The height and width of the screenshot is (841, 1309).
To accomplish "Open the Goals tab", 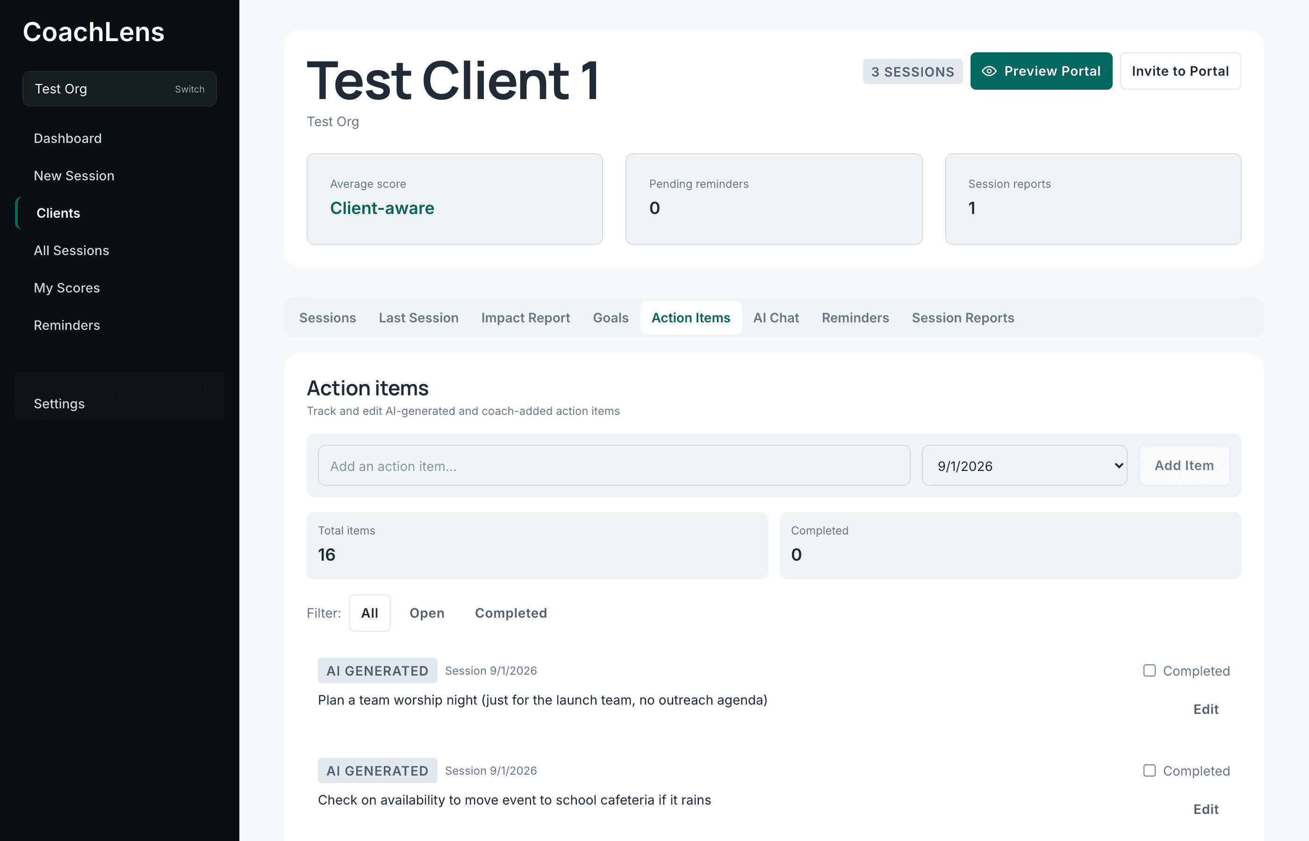I will (x=610, y=318).
